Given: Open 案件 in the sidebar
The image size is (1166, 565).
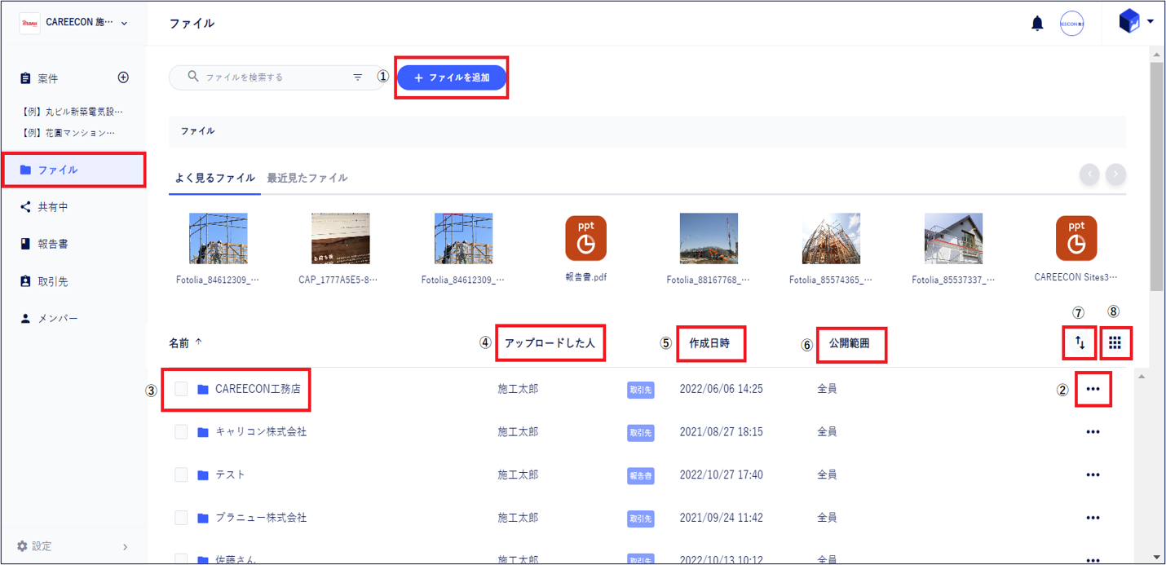Looking at the screenshot, I should (47, 78).
